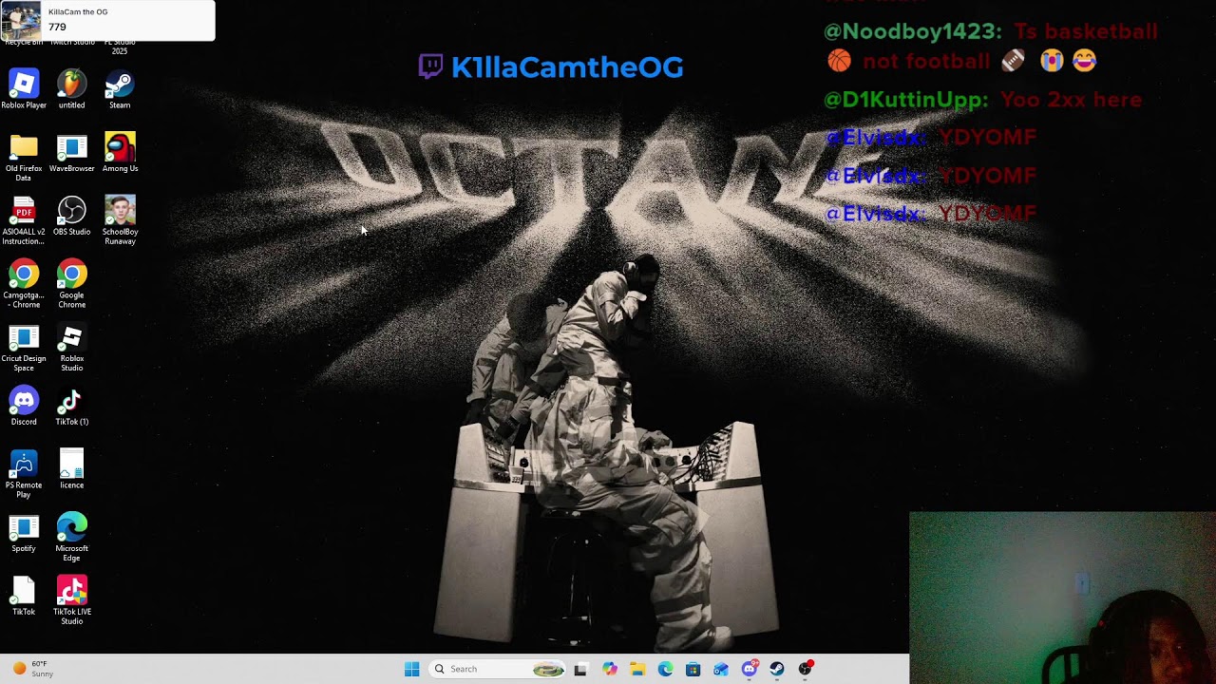The height and width of the screenshot is (684, 1216).
Task: Open the TikTok (1) desktop icon
Action: (x=71, y=406)
